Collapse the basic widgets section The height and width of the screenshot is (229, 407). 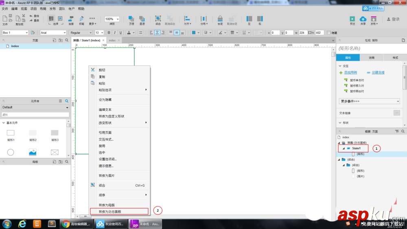(4, 123)
